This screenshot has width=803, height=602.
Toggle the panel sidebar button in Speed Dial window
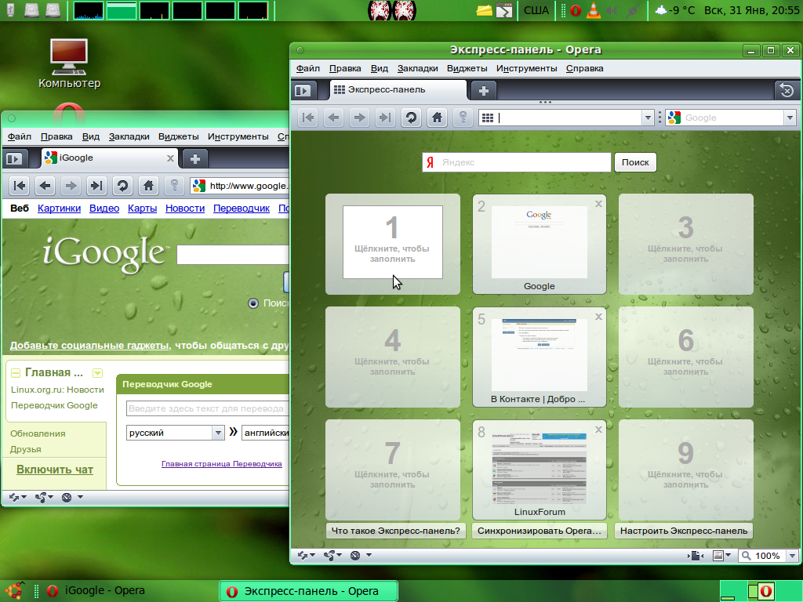(303, 91)
